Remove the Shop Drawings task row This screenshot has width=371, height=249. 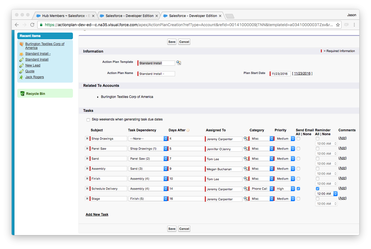click(x=87, y=139)
